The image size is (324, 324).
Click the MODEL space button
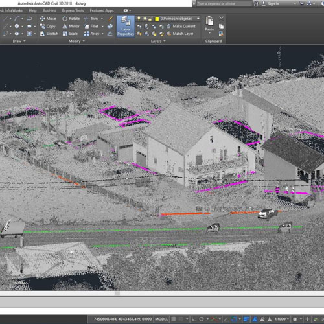161,319
